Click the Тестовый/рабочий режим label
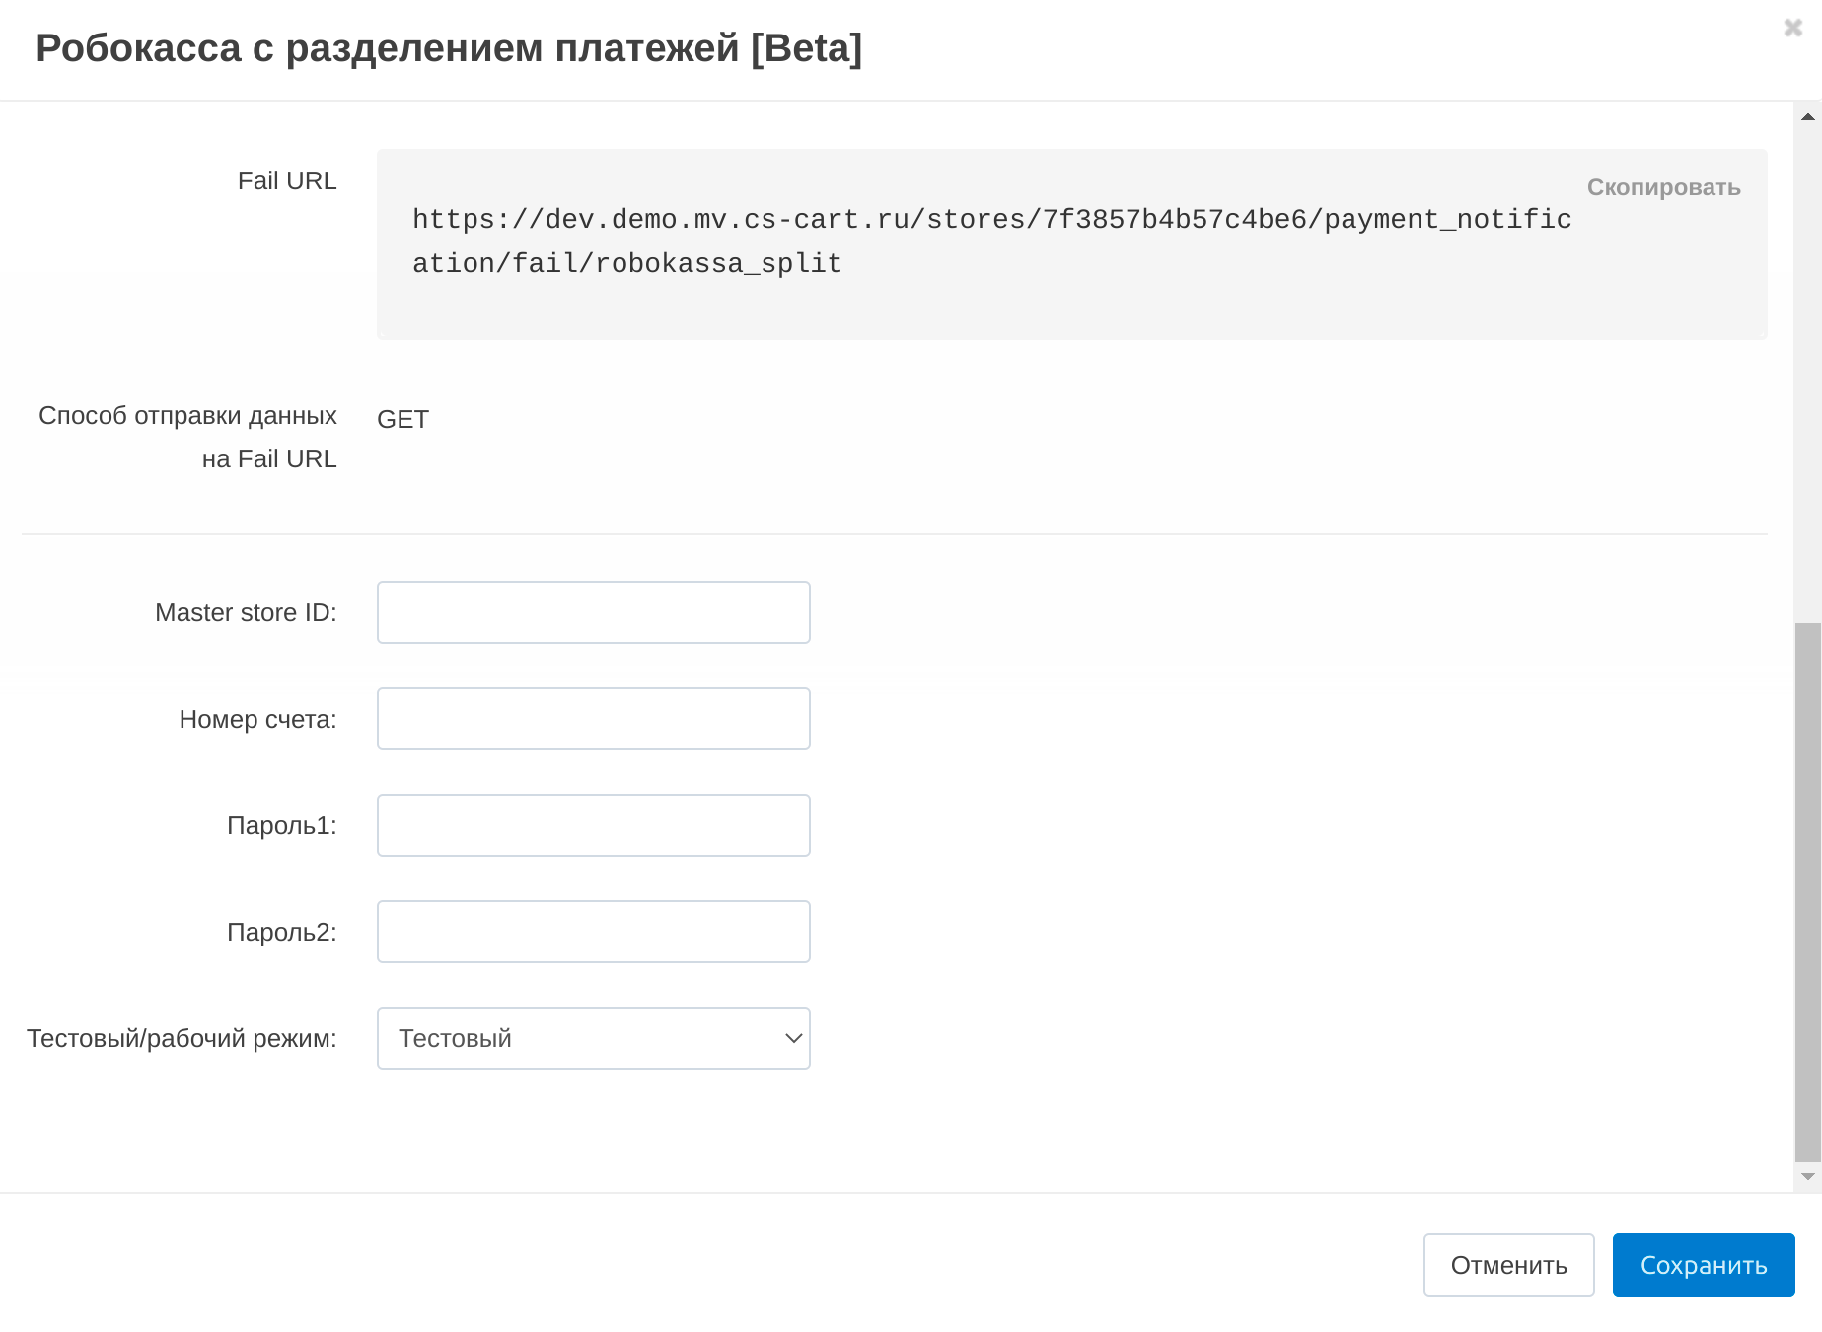 [182, 1039]
